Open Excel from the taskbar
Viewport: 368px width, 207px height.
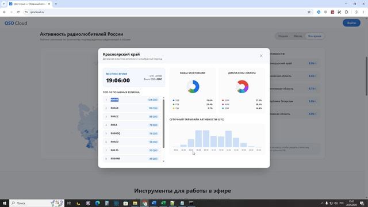coord(163,203)
